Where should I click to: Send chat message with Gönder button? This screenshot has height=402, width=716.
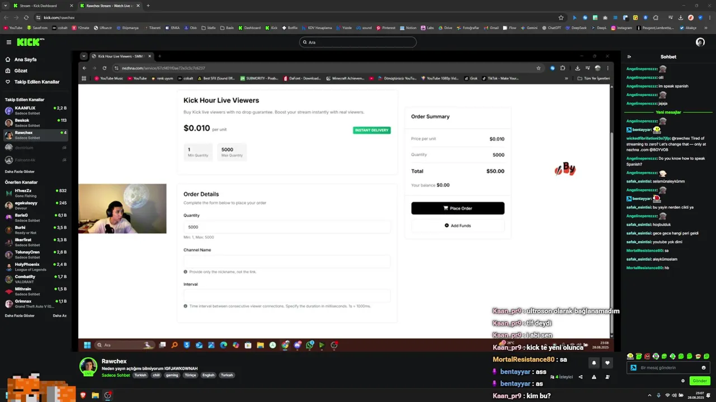[x=700, y=381]
